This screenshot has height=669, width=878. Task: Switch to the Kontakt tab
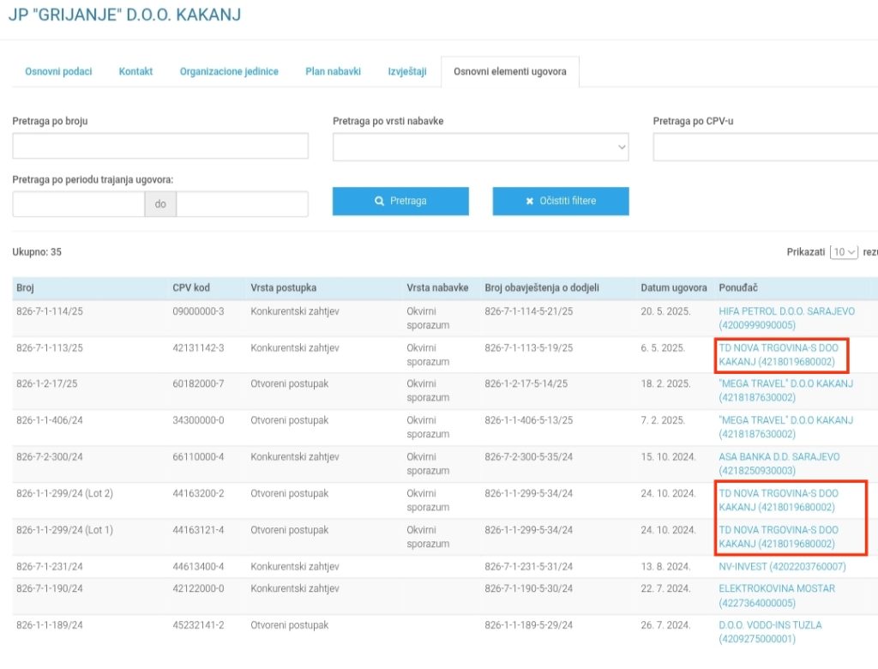(x=135, y=72)
